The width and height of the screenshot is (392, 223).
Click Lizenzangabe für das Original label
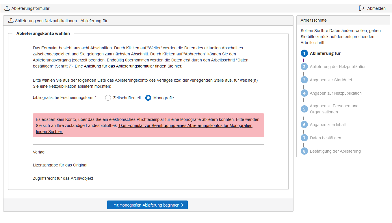(x=60, y=165)
